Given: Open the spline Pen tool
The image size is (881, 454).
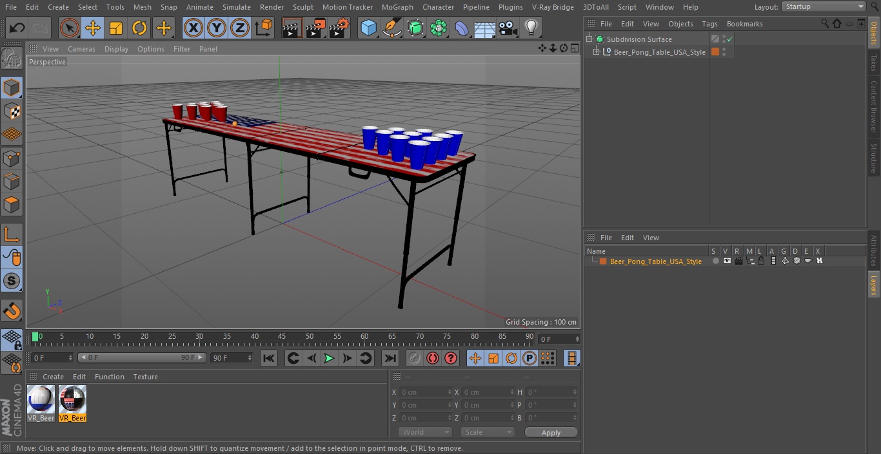Looking at the screenshot, I should pos(391,28).
